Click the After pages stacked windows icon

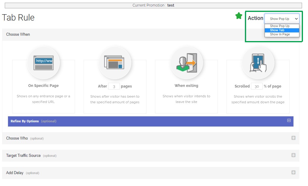pyautogui.click(x=115, y=63)
